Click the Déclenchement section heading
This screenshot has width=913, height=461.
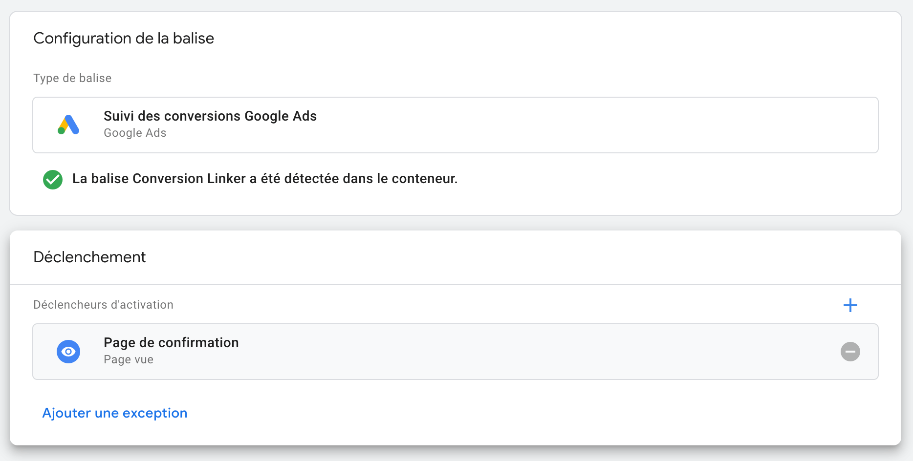pos(89,257)
